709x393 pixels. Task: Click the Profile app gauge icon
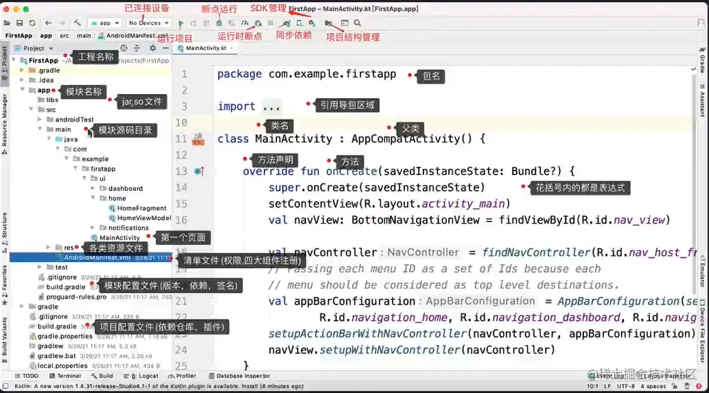click(x=244, y=23)
